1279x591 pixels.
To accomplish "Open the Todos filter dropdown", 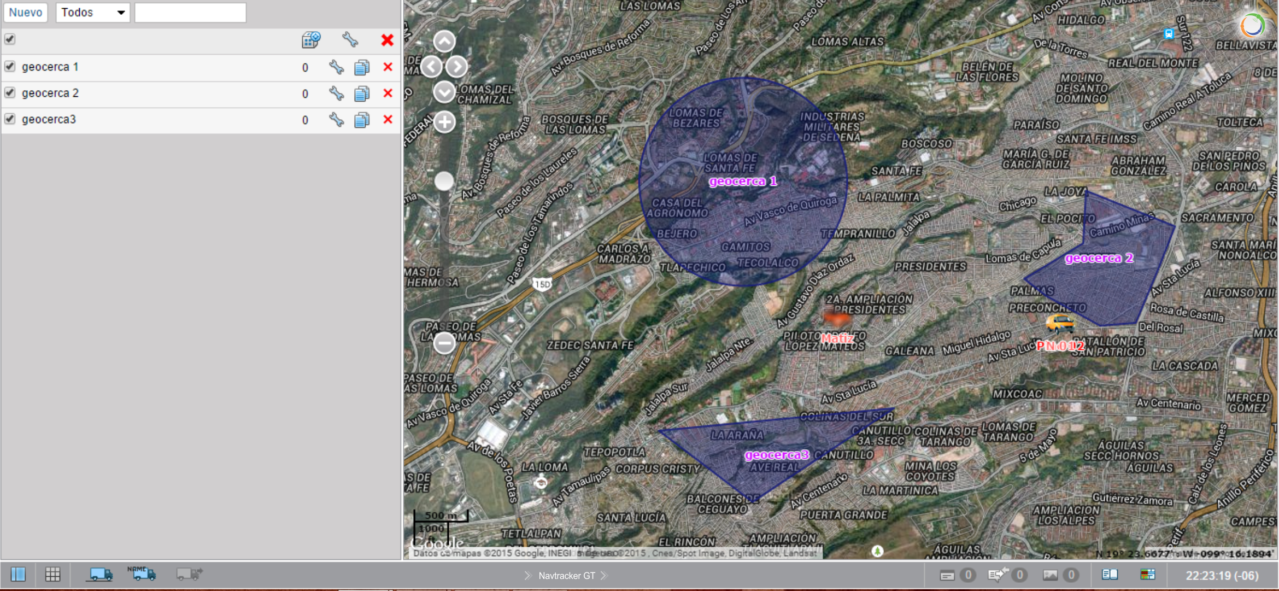I will click(92, 12).
